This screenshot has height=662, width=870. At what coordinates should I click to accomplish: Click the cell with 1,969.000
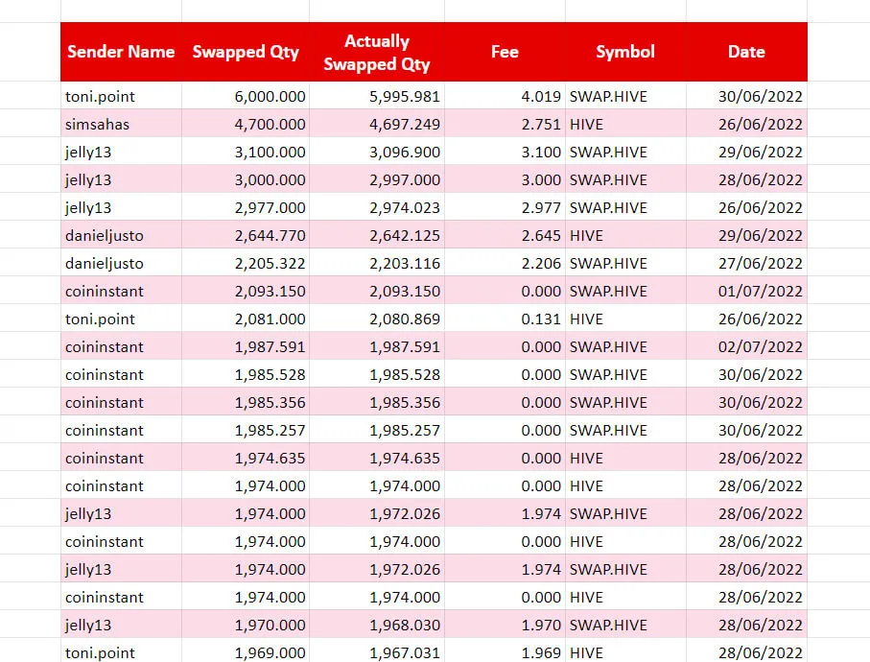coord(246,650)
